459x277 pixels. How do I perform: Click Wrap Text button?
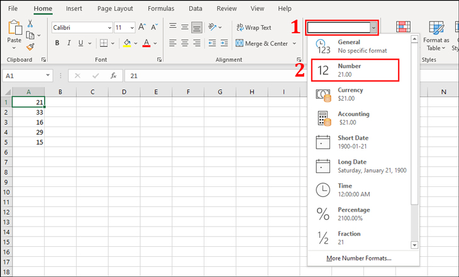click(254, 27)
